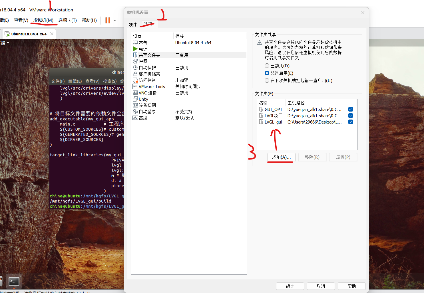This screenshot has width=424, height=293.
Task: Click the 属性(P) button
Action: pyautogui.click(x=343, y=157)
